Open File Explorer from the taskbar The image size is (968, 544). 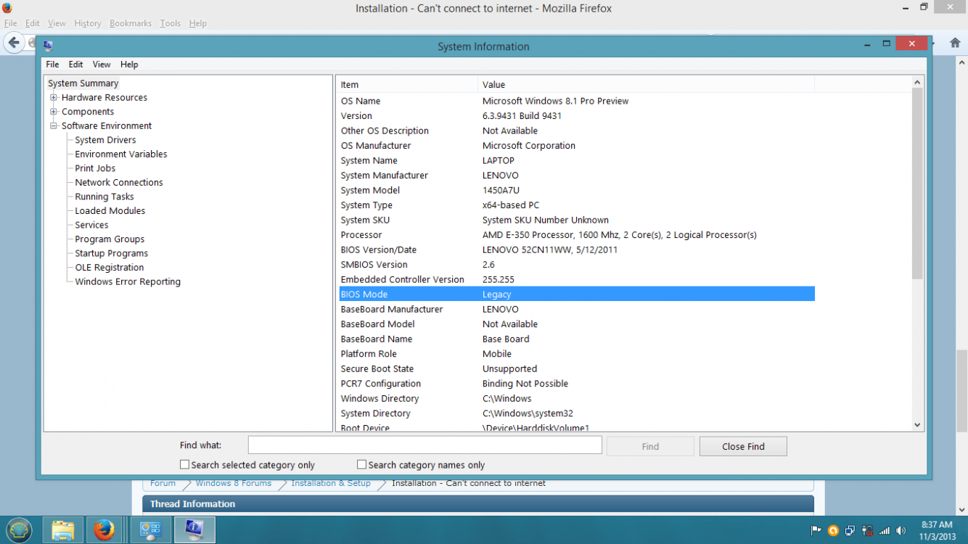pyautogui.click(x=62, y=530)
